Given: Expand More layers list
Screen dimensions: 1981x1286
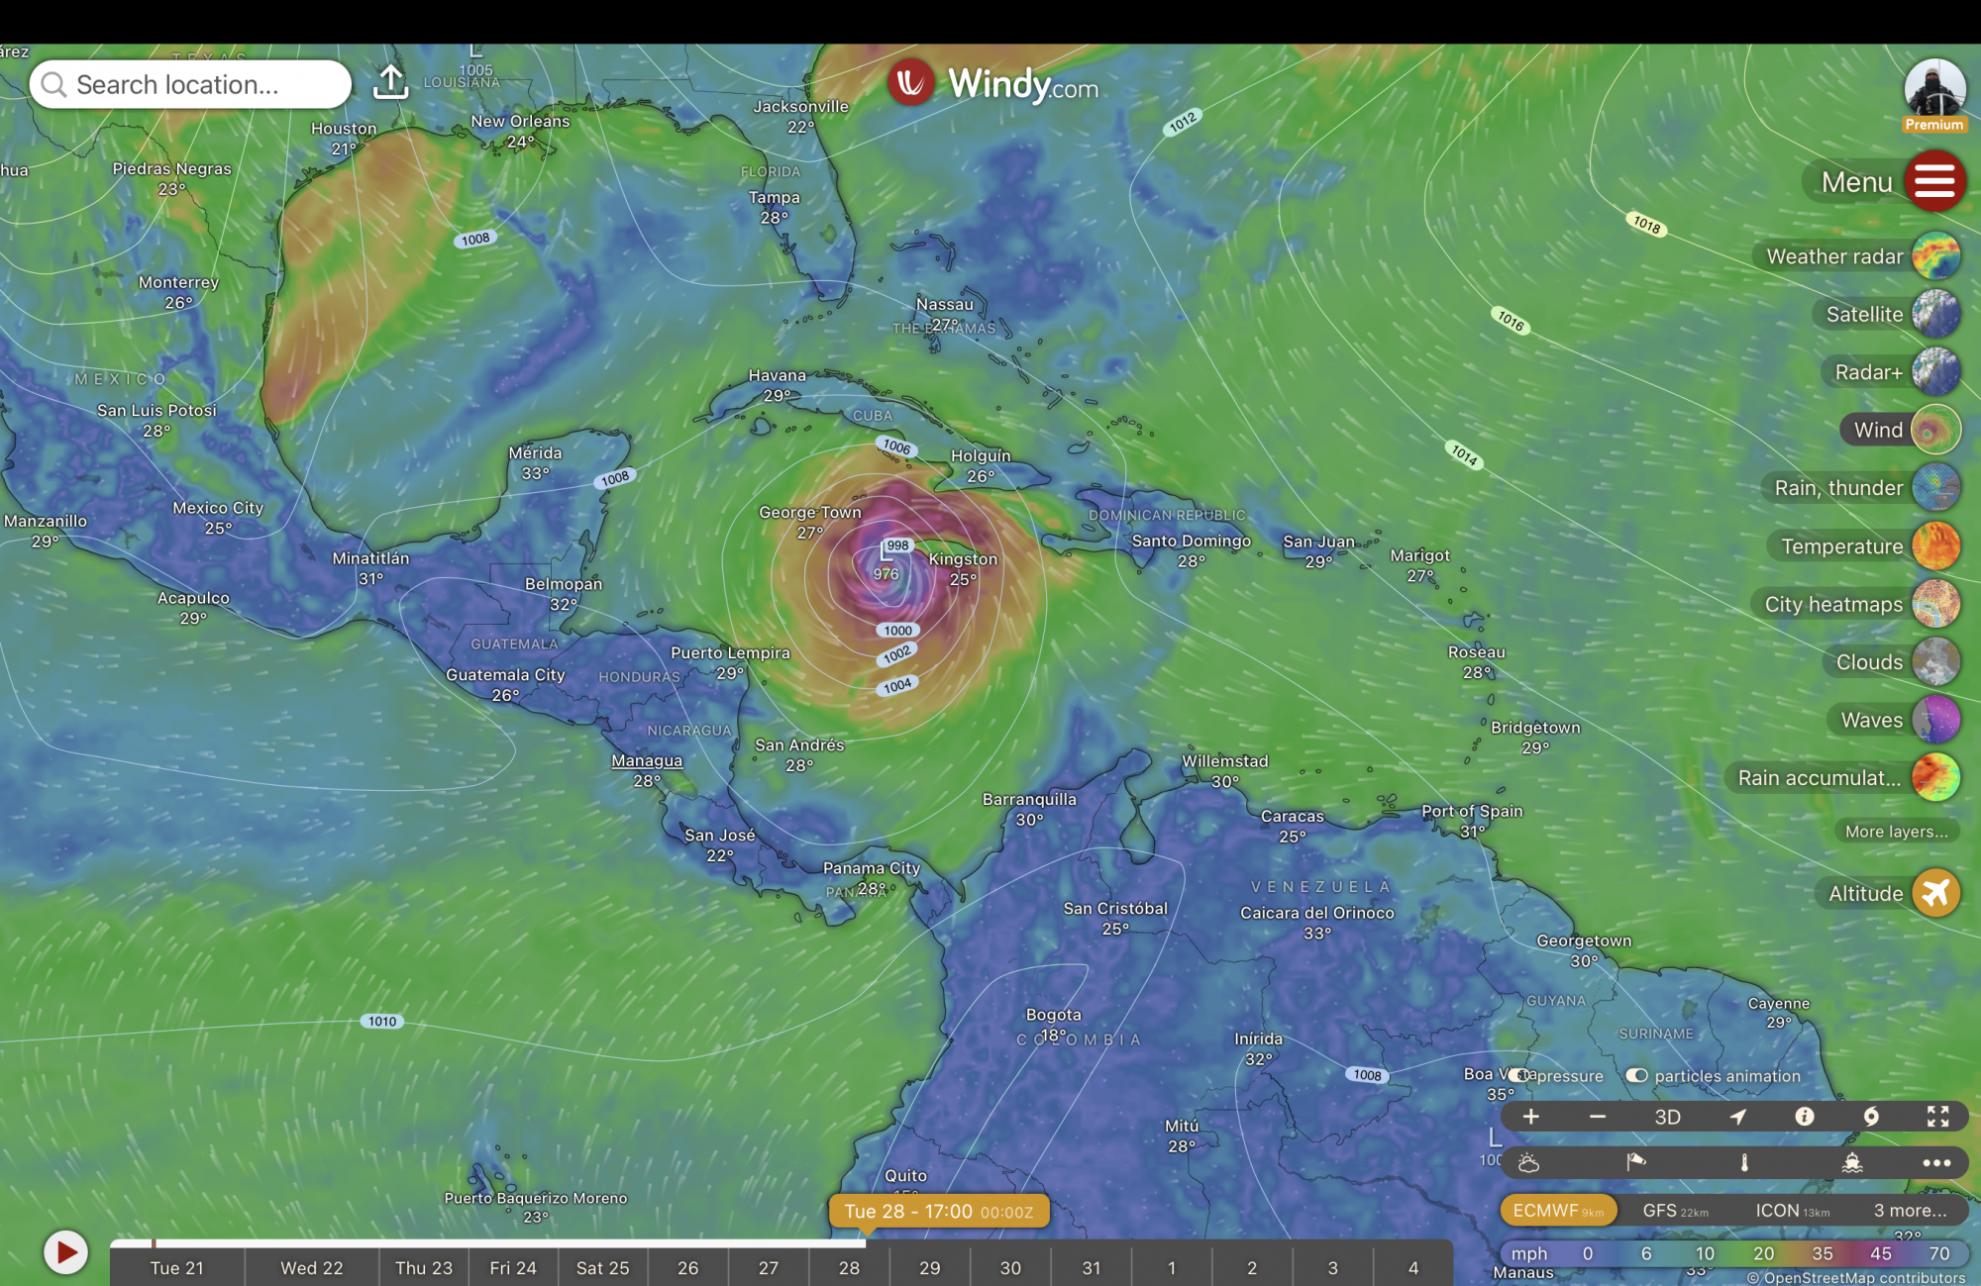Looking at the screenshot, I should pyautogui.click(x=1895, y=832).
